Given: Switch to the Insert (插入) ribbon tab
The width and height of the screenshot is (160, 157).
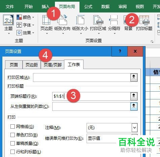Looking at the screenshot, I should (45, 7).
